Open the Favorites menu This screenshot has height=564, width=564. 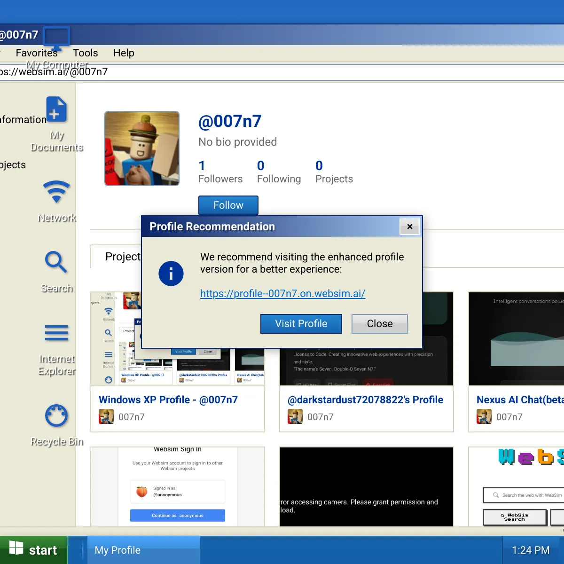tap(37, 53)
